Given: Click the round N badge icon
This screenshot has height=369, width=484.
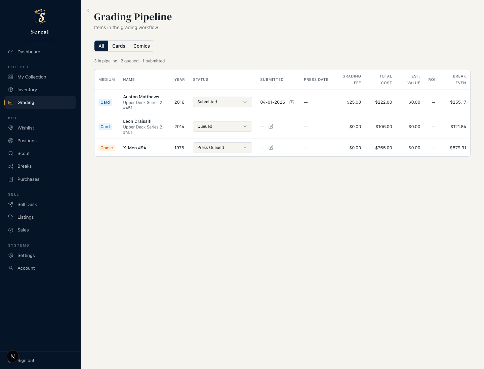Looking at the screenshot, I should (x=13, y=356).
